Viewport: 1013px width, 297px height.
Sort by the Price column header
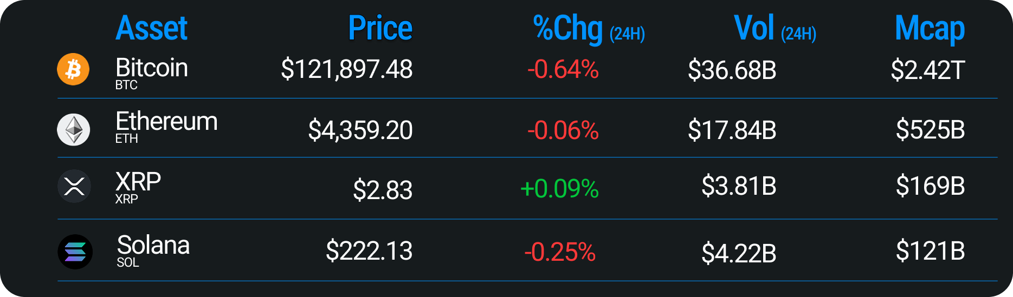[x=380, y=28]
